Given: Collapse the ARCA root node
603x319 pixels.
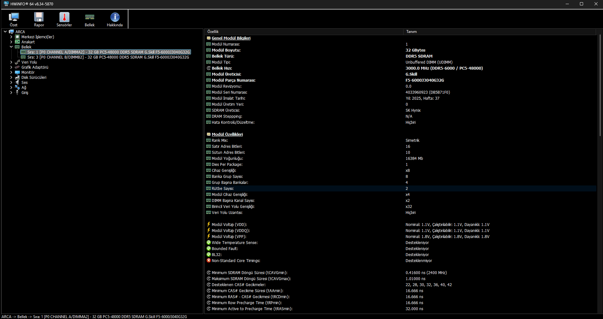Looking at the screenshot, I should coord(5,32).
